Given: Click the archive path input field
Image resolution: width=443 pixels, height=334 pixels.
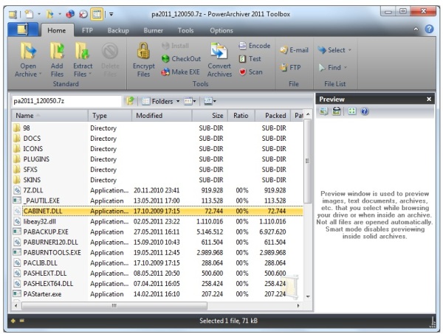Looking at the screenshot, I should pos(66,101).
